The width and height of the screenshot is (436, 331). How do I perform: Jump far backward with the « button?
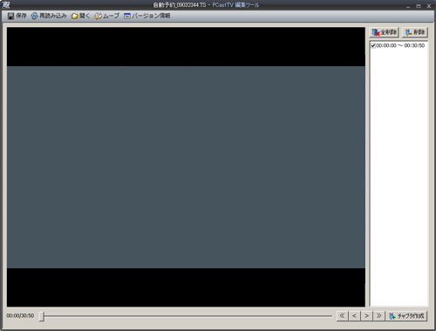click(x=342, y=316)
